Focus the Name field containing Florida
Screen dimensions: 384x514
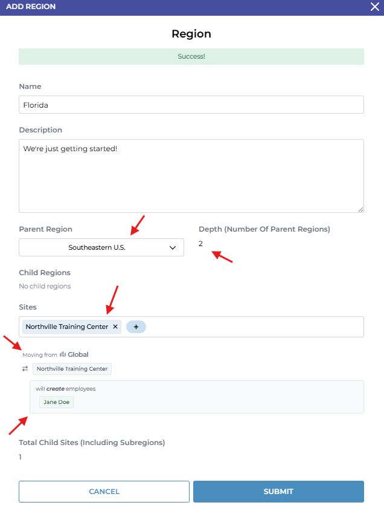click(x=191, y=105)
